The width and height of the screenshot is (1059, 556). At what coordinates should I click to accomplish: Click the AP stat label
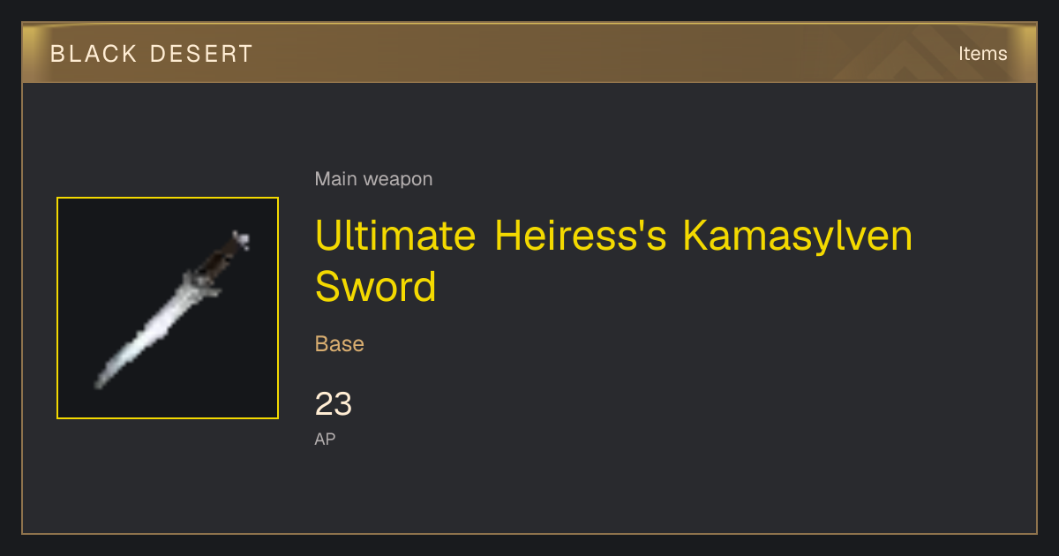click(325, 439)
